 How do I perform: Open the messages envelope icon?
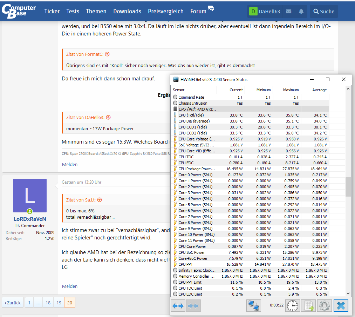click(288, 11)
